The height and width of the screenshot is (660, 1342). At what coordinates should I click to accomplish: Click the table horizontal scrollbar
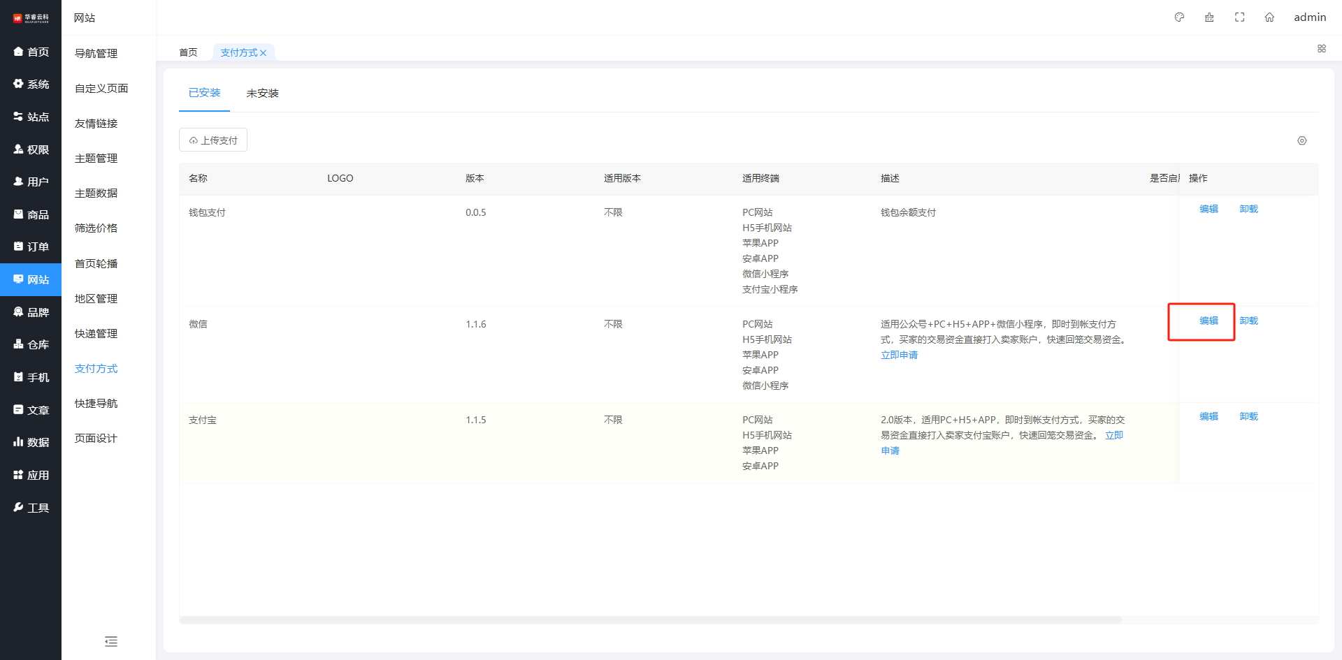coord(650,619)
